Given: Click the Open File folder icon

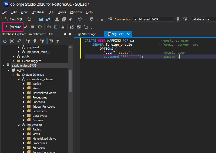Looking at the screenshot, I should pos(29,19).
